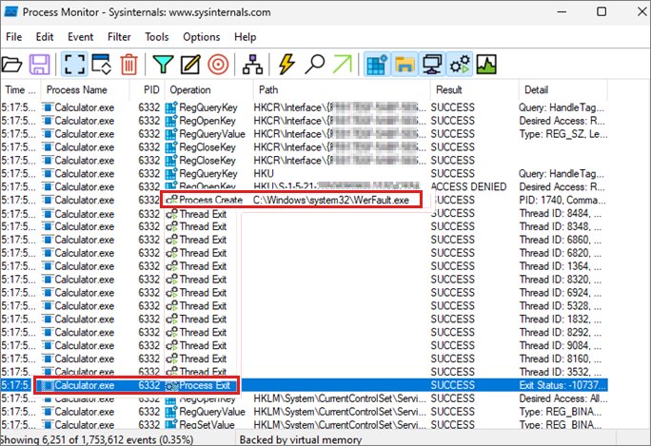Click the event count status bar text
651x446 pixels.
coord(97,439)
